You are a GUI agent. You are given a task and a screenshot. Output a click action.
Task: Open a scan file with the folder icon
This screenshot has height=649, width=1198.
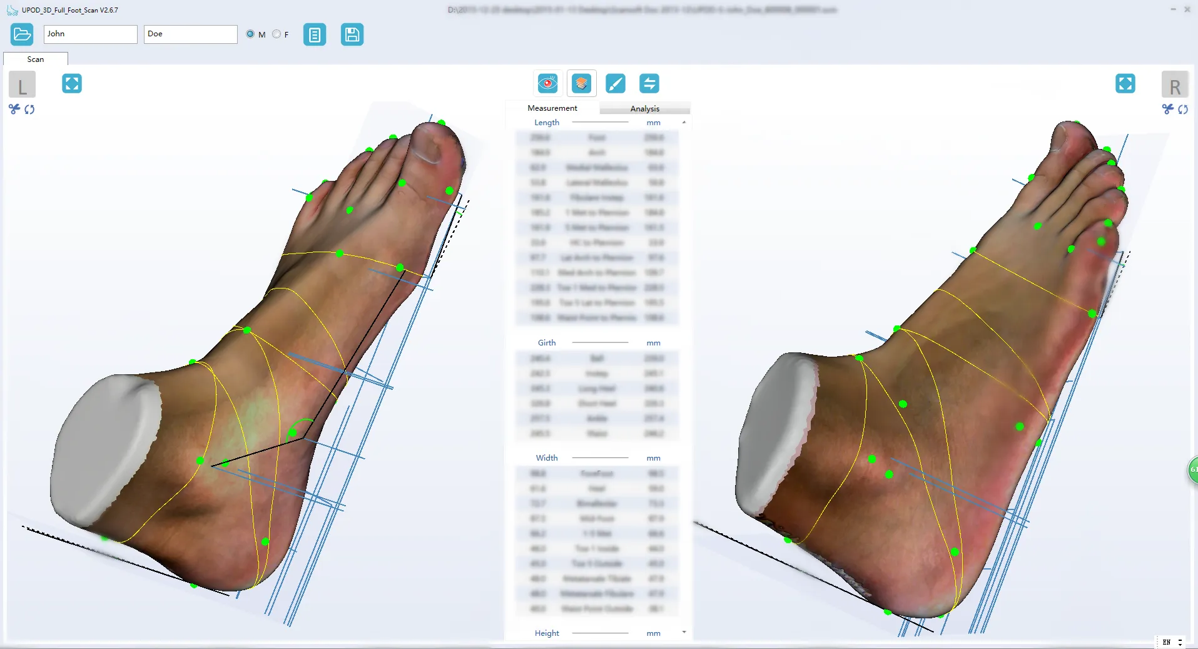[x=22, y=34]
